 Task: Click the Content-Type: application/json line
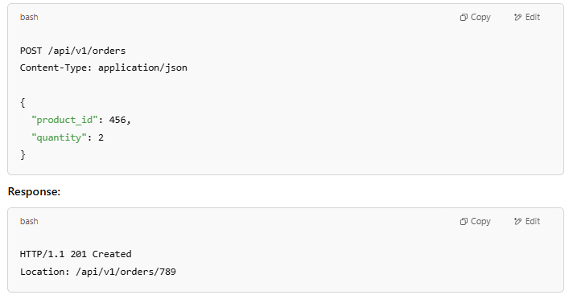(x=104, y=68)
